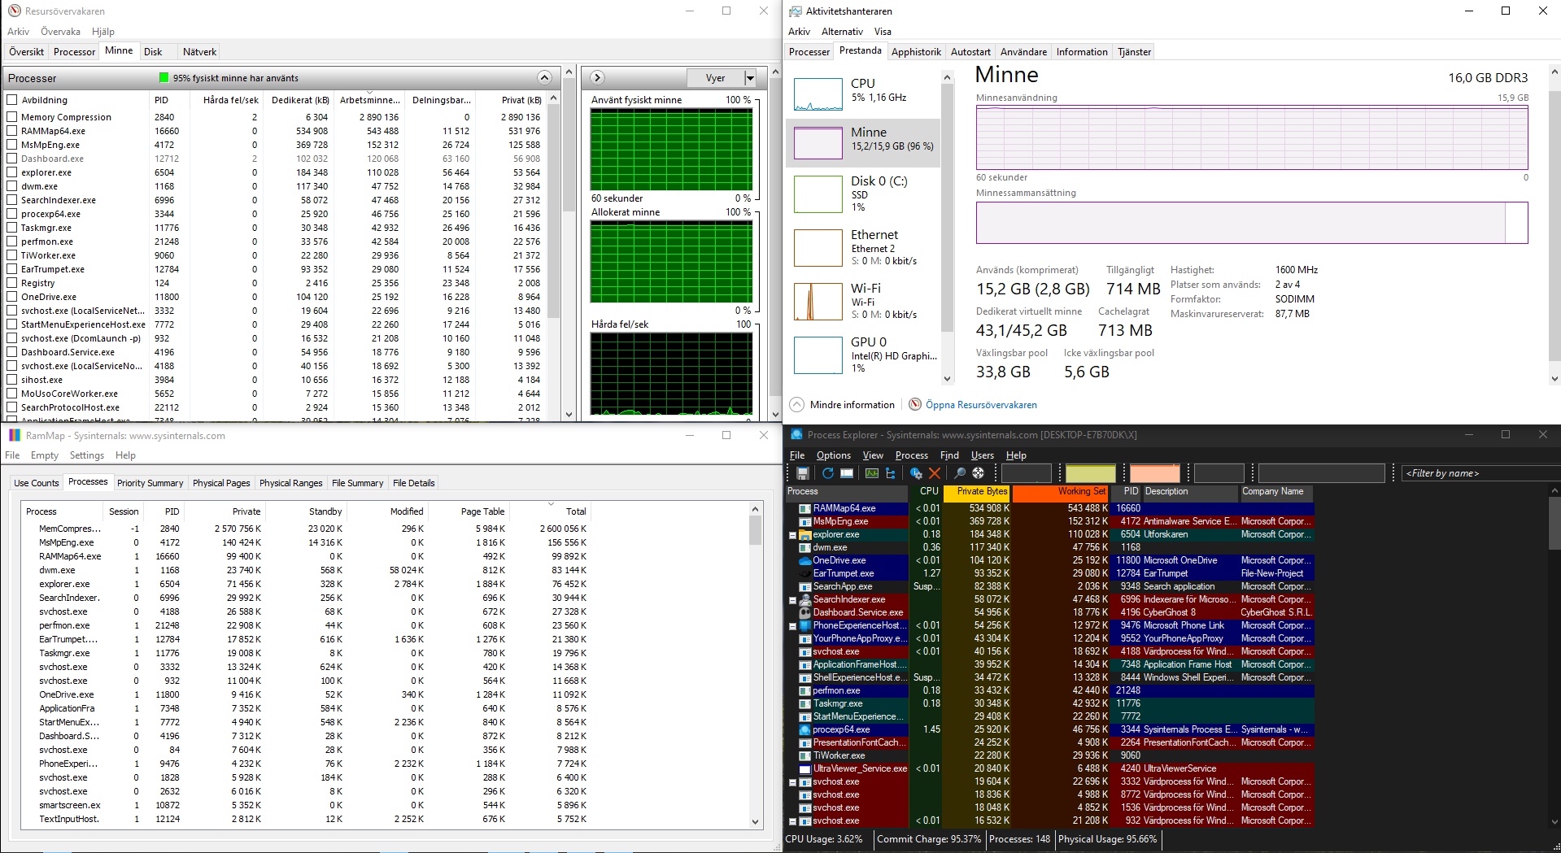Collapse the Processer section chevron in Resursövervakaren
The image size is (1561, 853).
tap(544, 78)
